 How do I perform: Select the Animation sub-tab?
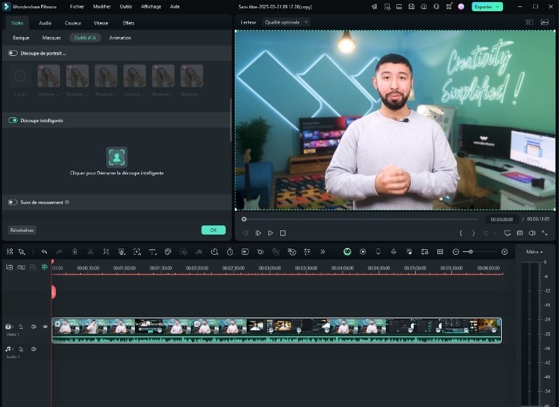point(120,38)
